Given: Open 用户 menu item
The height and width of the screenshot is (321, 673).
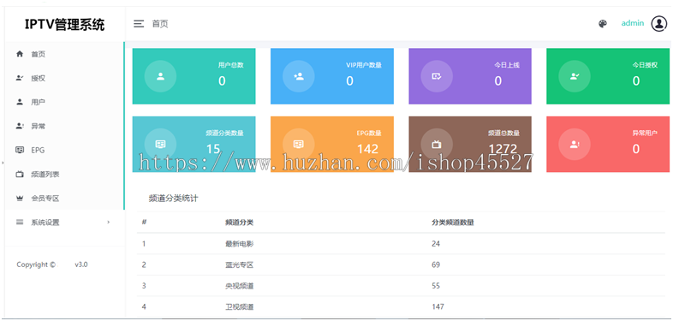Looking at the screenshot, I should point(64,102).
